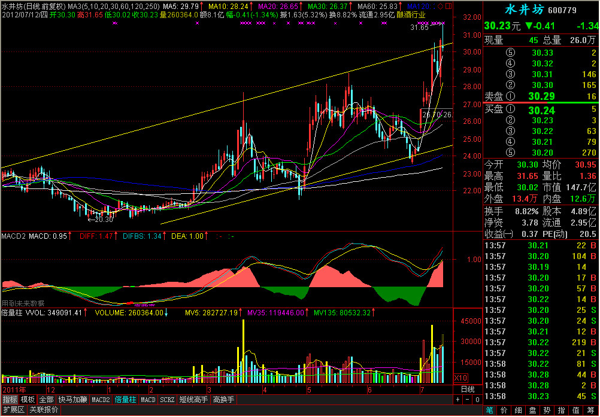
Task: Open the SCRZ indicator tab
Action: tap(167, 400)
